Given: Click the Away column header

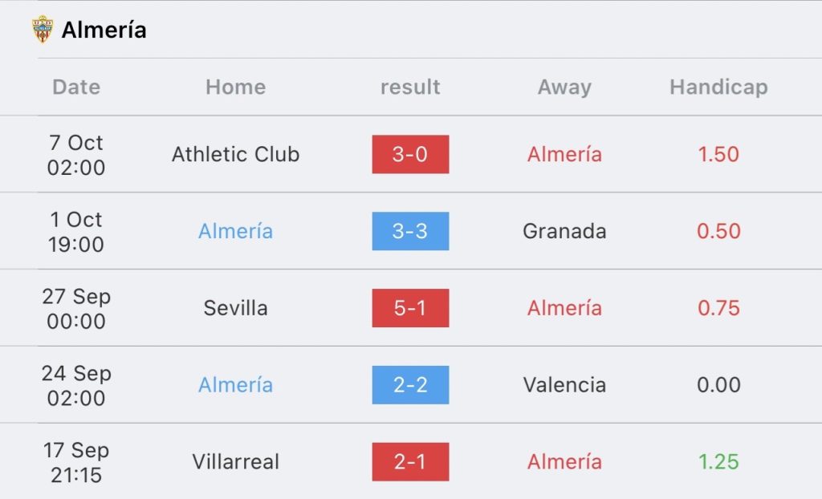Looking at the screenshot, I should coord(564,87).
